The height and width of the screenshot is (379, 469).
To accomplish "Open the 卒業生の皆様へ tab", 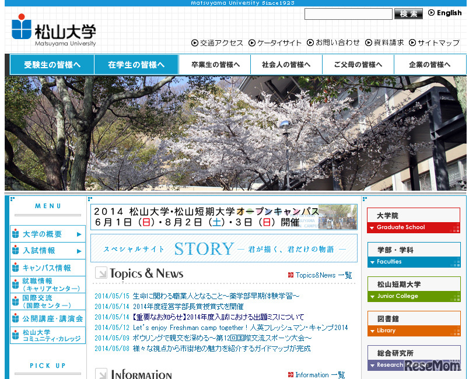I will [x=216, y=65].
